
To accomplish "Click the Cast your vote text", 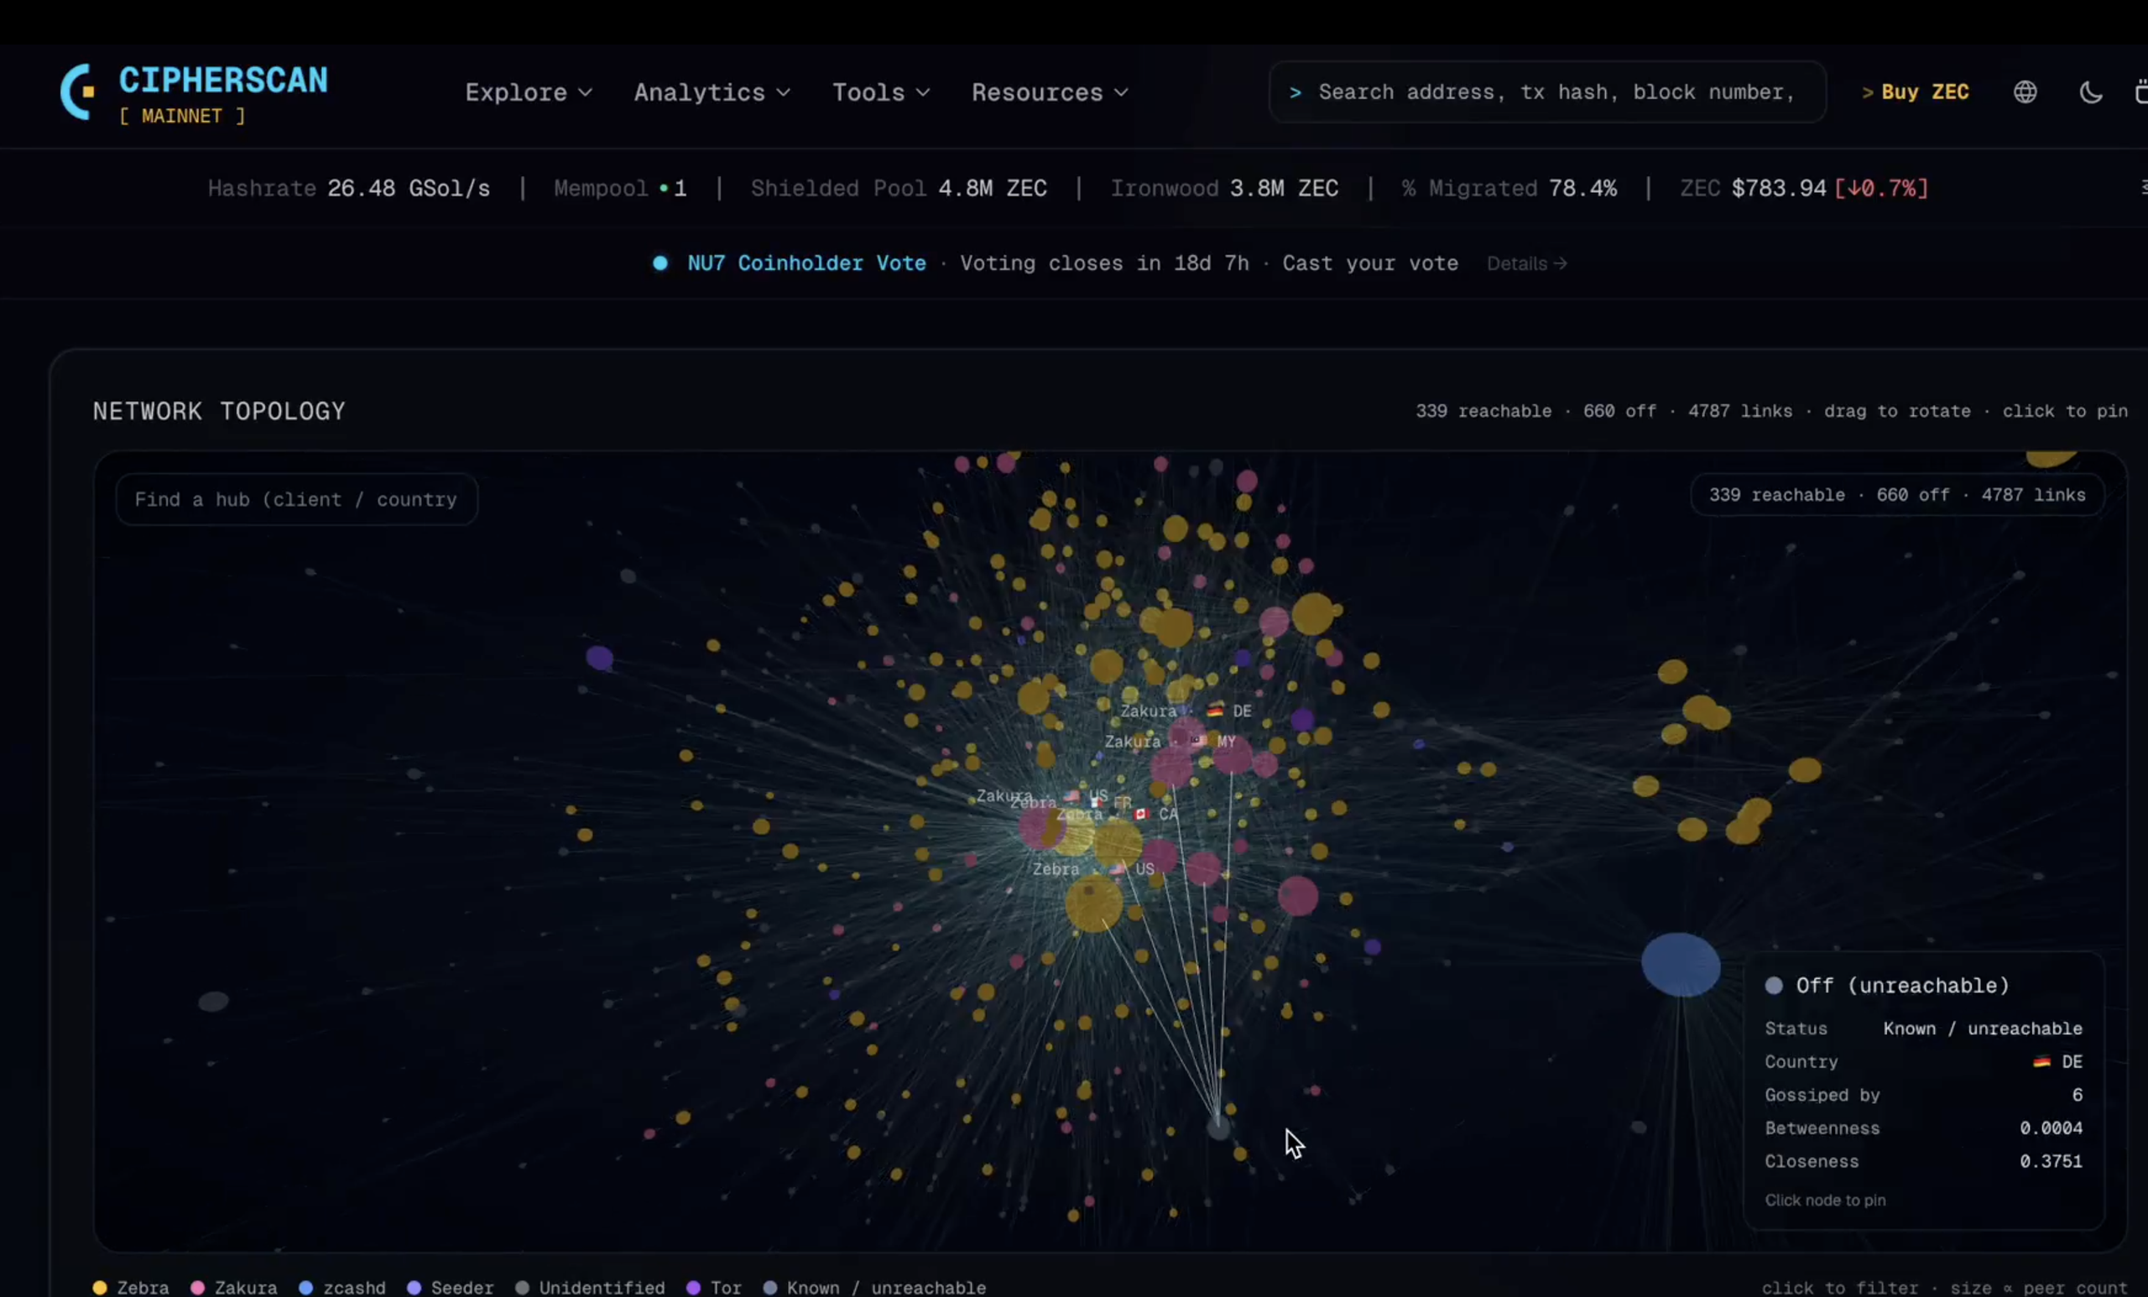I will point(1370,263).
